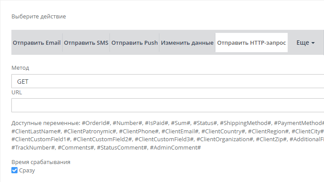Expand the Еще dropdown menu
Viewport: 324px width, 182px height.
(306, 43)
